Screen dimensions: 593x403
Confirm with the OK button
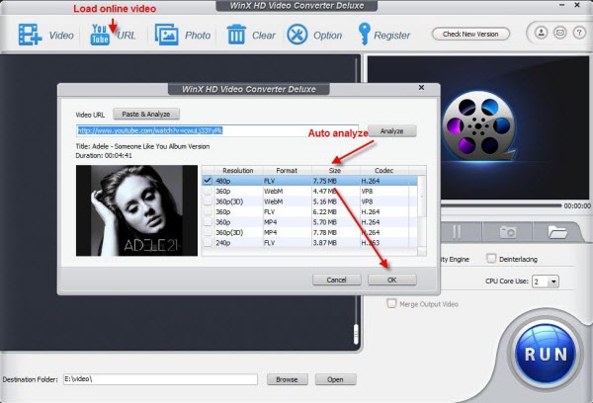(x=391, y=280)
